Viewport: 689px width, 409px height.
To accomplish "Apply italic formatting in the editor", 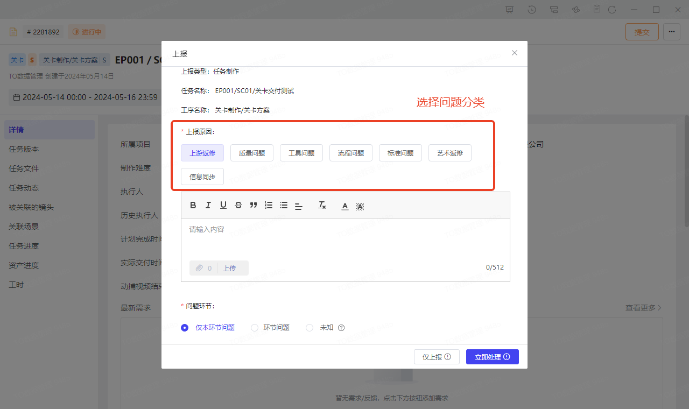I will (x=208, y=205).
